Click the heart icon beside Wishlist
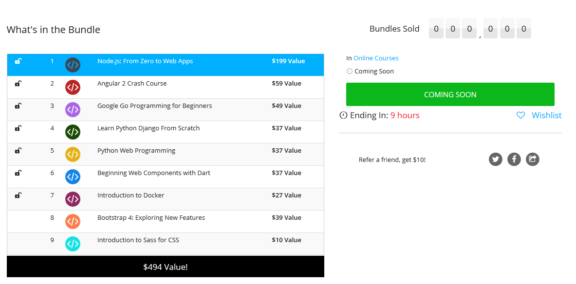Viewport: 576px width, 284px height. pyautogui.click(x=520, y=115)
